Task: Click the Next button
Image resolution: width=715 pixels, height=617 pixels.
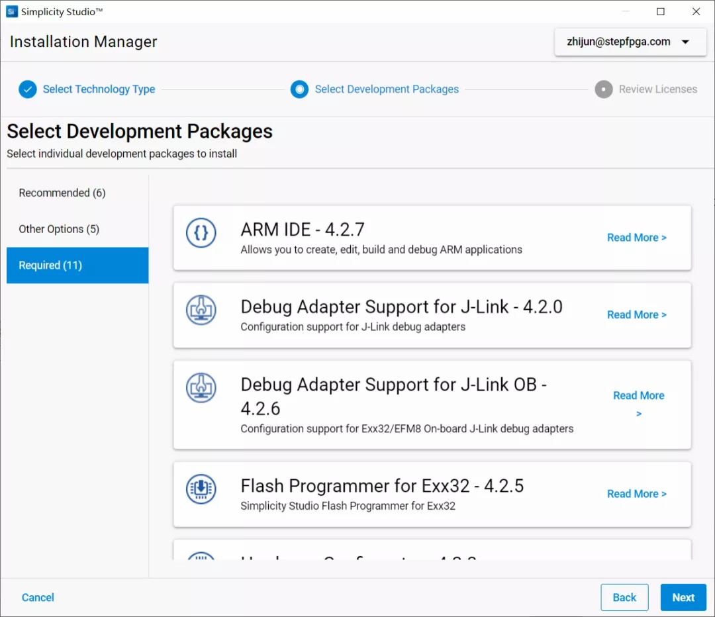Action: (683, 597)
